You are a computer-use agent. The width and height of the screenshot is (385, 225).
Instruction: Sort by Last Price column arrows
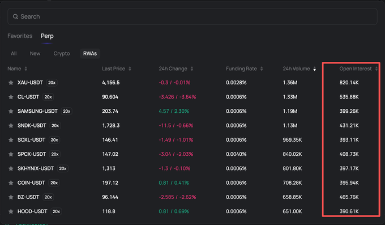point(130,69)
